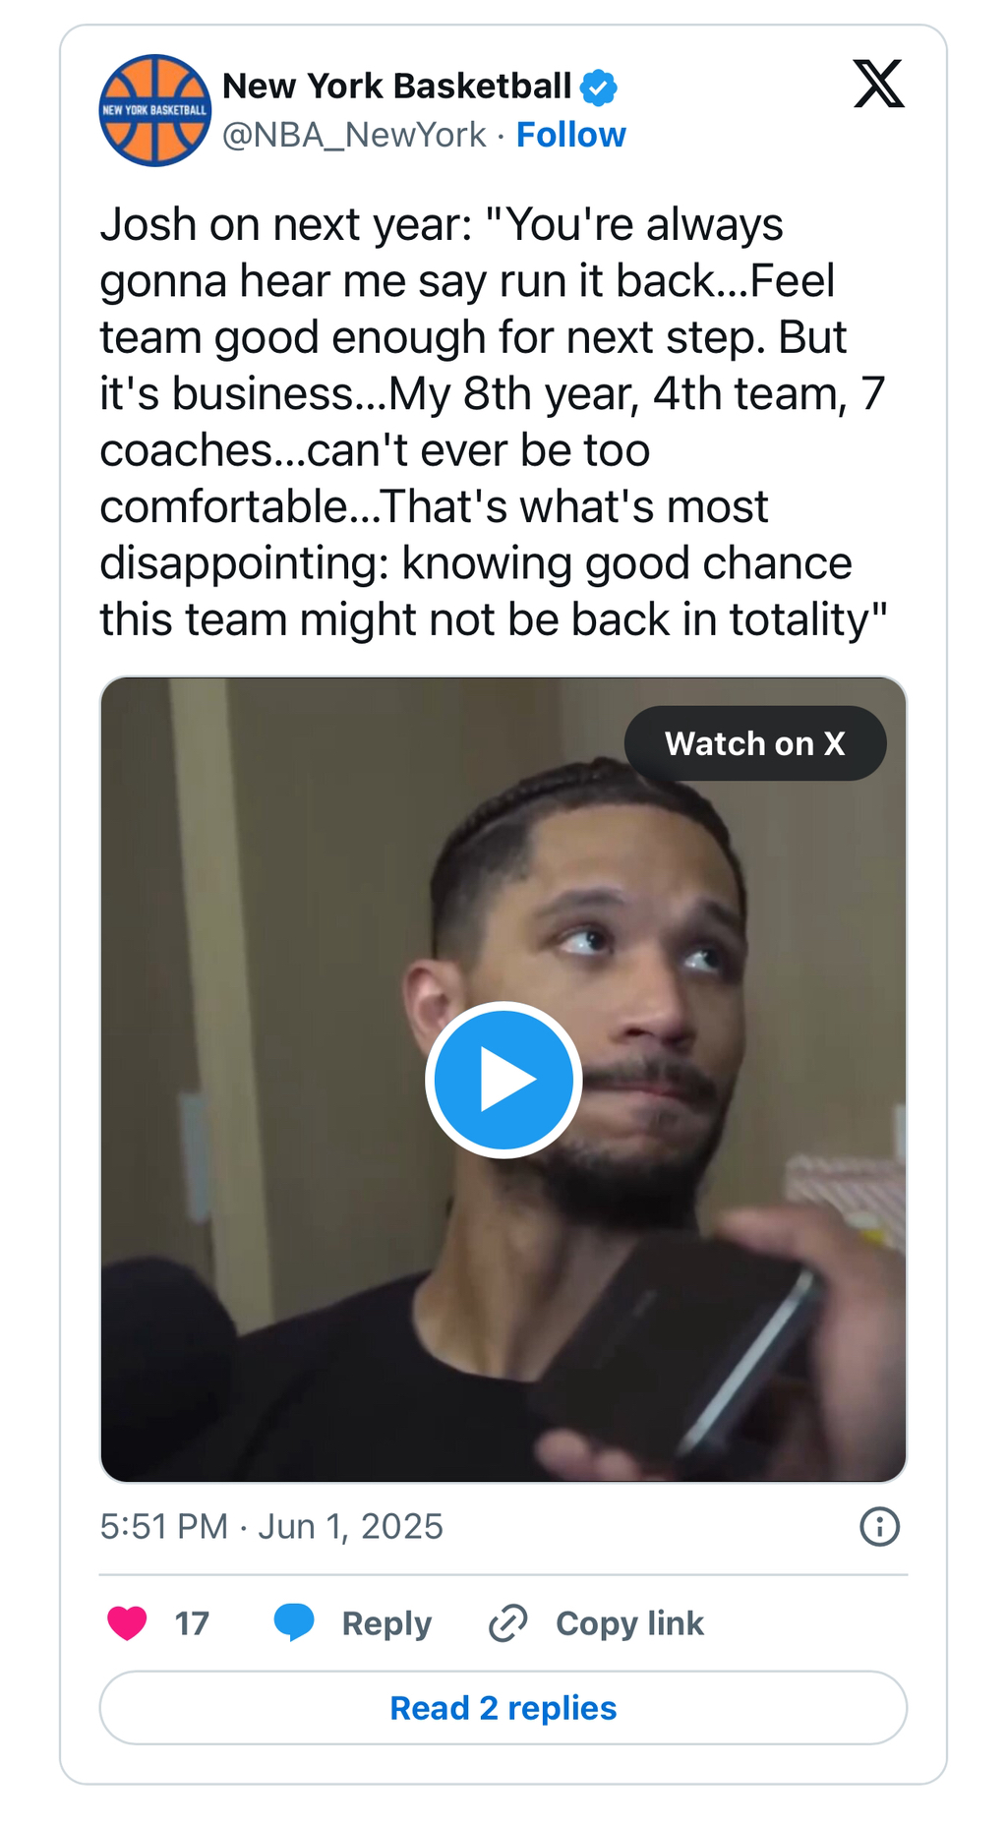Screen dimensions: 1007x1823
Task: Play the embedded video
Action: 503,1080
